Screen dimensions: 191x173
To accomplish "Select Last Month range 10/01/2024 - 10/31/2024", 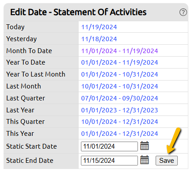I will pos(119,86).
